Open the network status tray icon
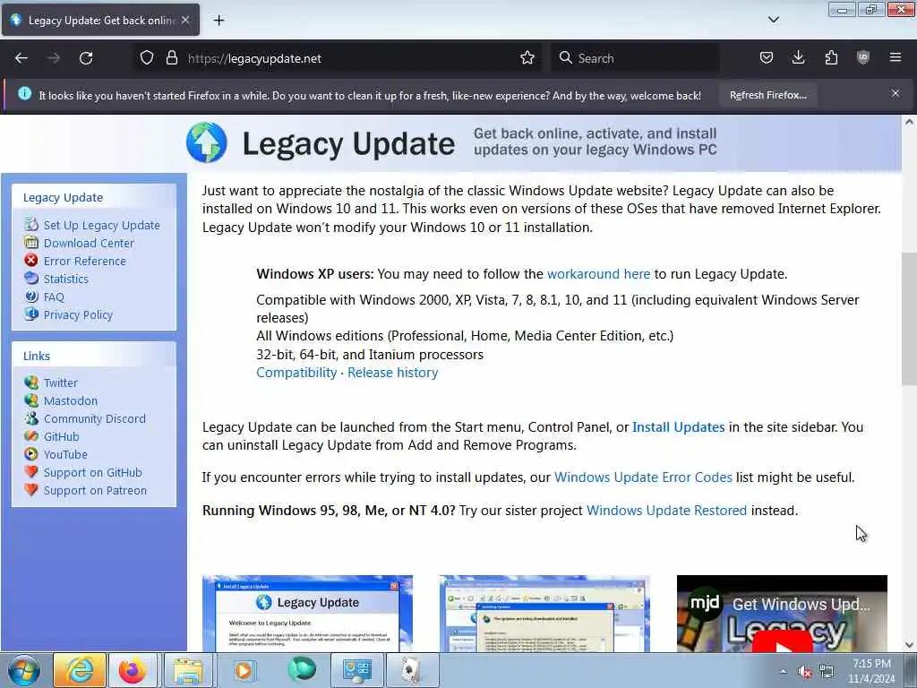917x688 pixels. [827, 672]
